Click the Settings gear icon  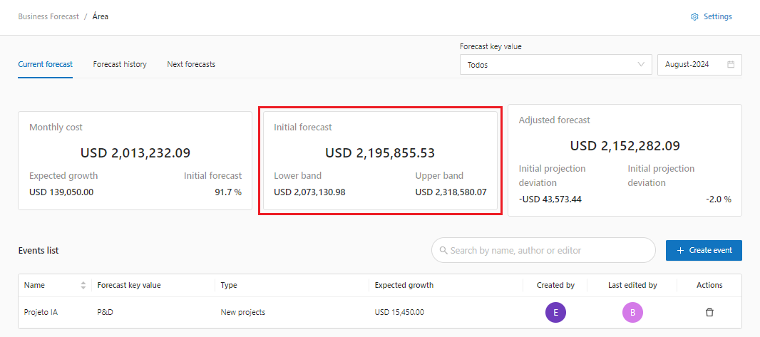point(694,17)
